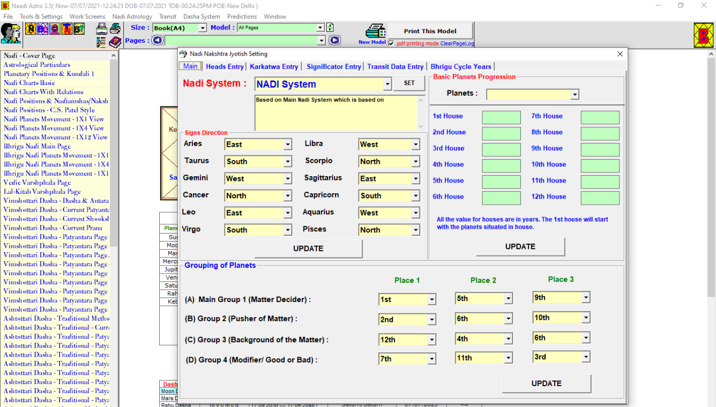The image size is (716, 407).
Task: Open the Transit menu
Action: (168, 17)
